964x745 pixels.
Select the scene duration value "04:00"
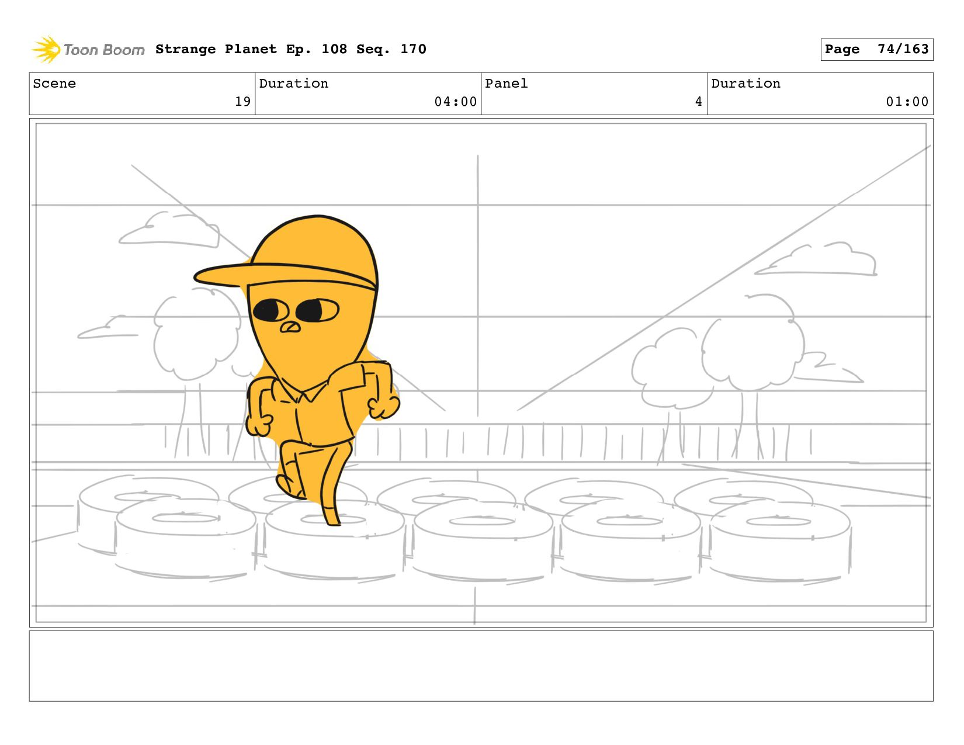tap(456, 102)
